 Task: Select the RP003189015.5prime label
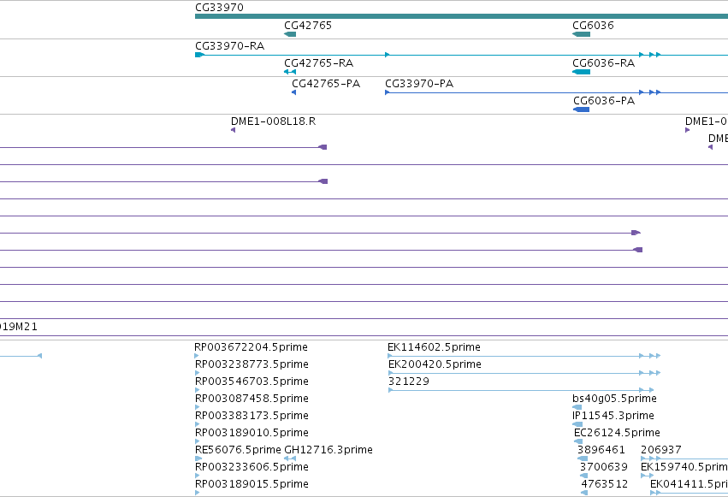pos(252,484)
